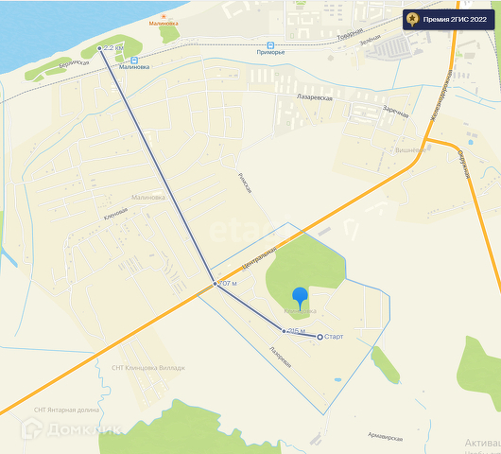Click the orange Малиновка beach icon
The height and width of the screenshot is (454, 501).
(x=164, y=16)
